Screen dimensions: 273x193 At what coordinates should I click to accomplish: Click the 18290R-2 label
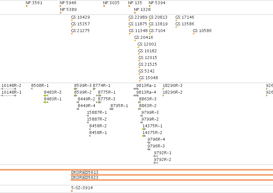pos(173,92)
